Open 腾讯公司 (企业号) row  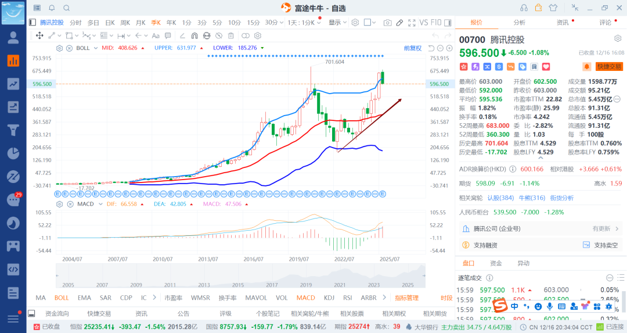(x=540, y=228)
